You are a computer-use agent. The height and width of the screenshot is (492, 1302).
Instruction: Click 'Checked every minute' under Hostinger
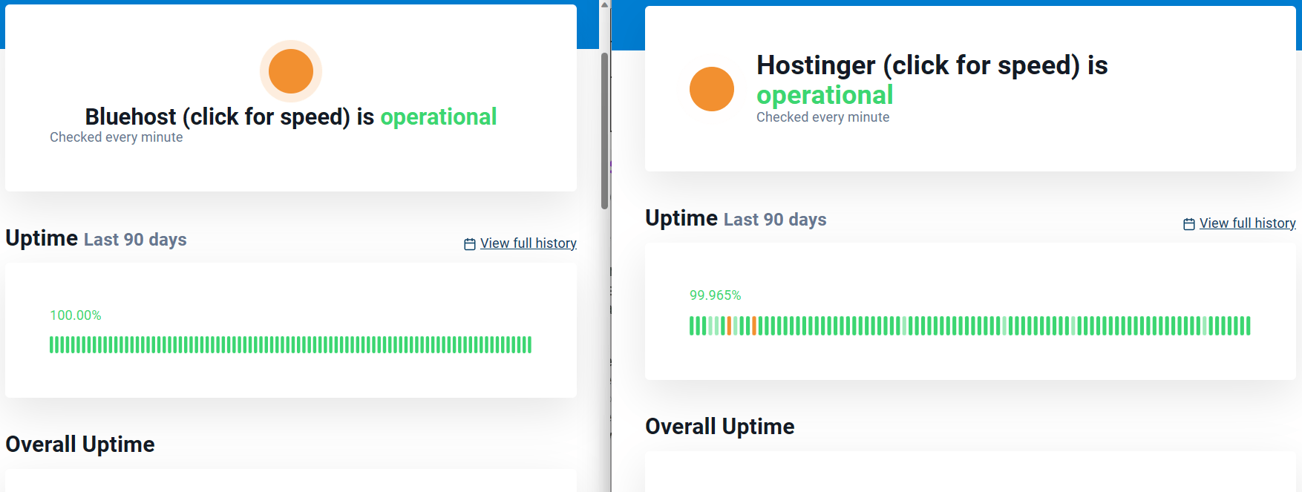(823, 117)
